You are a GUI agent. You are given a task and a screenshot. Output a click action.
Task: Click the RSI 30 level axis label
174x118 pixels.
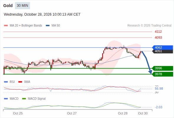[x=157, y=92]
